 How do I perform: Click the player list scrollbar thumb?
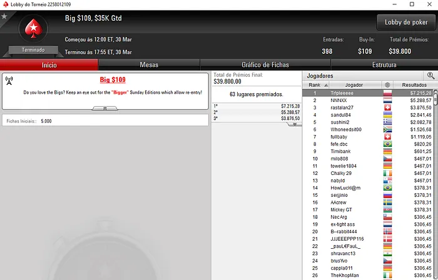[435, 99]
